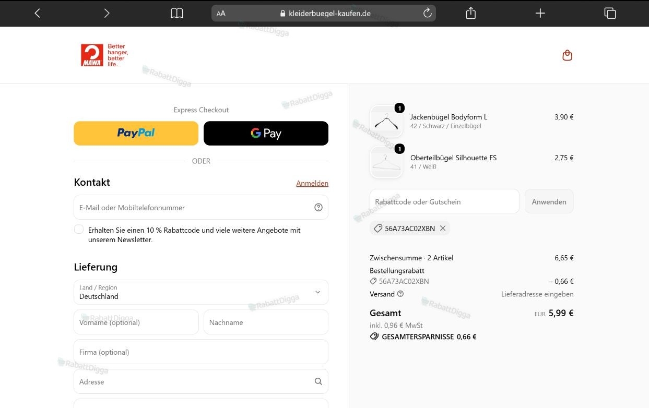Screen dimensions: 649x408
Task: Click the Express Checkout label
Action: point(201,110)
